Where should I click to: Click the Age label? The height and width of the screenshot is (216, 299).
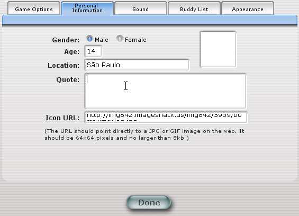71,51
